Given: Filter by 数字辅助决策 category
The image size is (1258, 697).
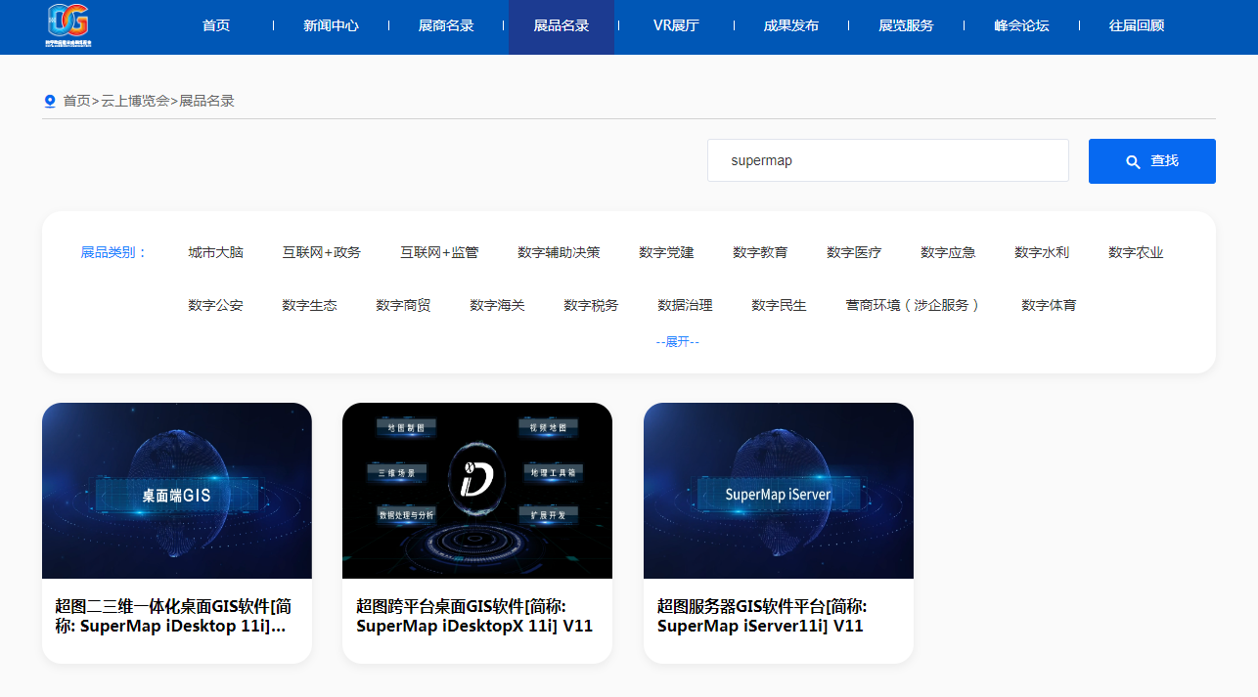Looking at the screenshot, I should [559, 252].
